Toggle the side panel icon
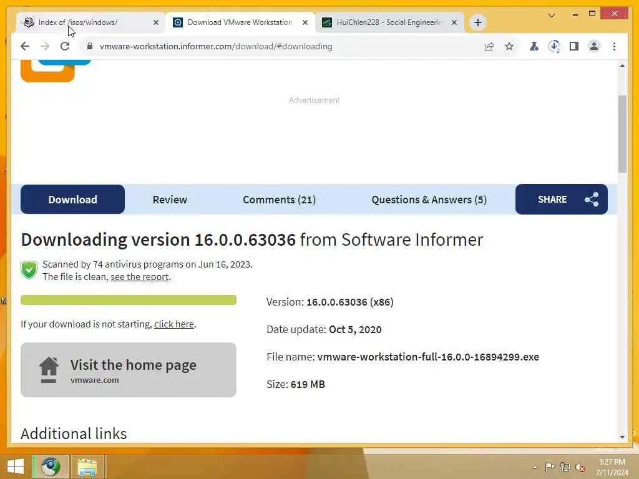The width and height of the screenshot is (639, 479). 574,46
